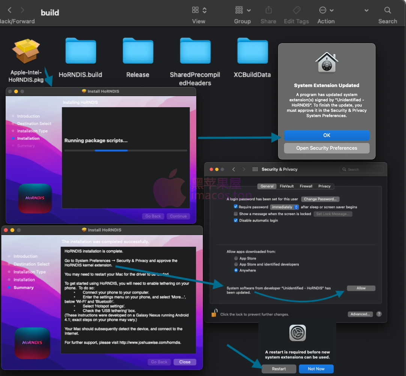
Task: Click the Security & Privacy search field
Action: [x=362, y=169]
